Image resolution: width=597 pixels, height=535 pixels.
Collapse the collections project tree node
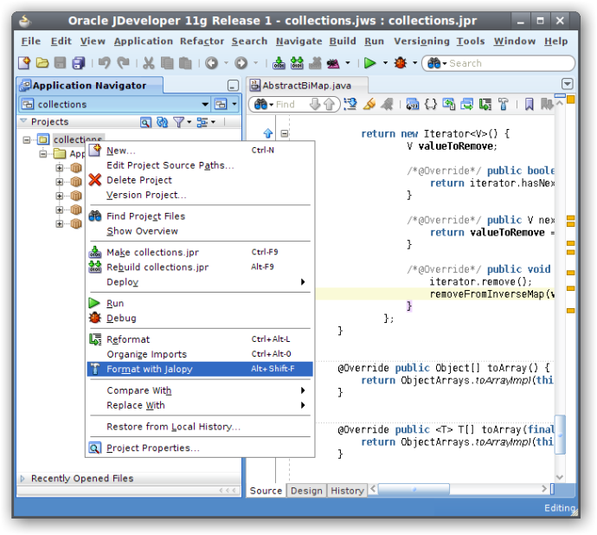click(26, 140)
